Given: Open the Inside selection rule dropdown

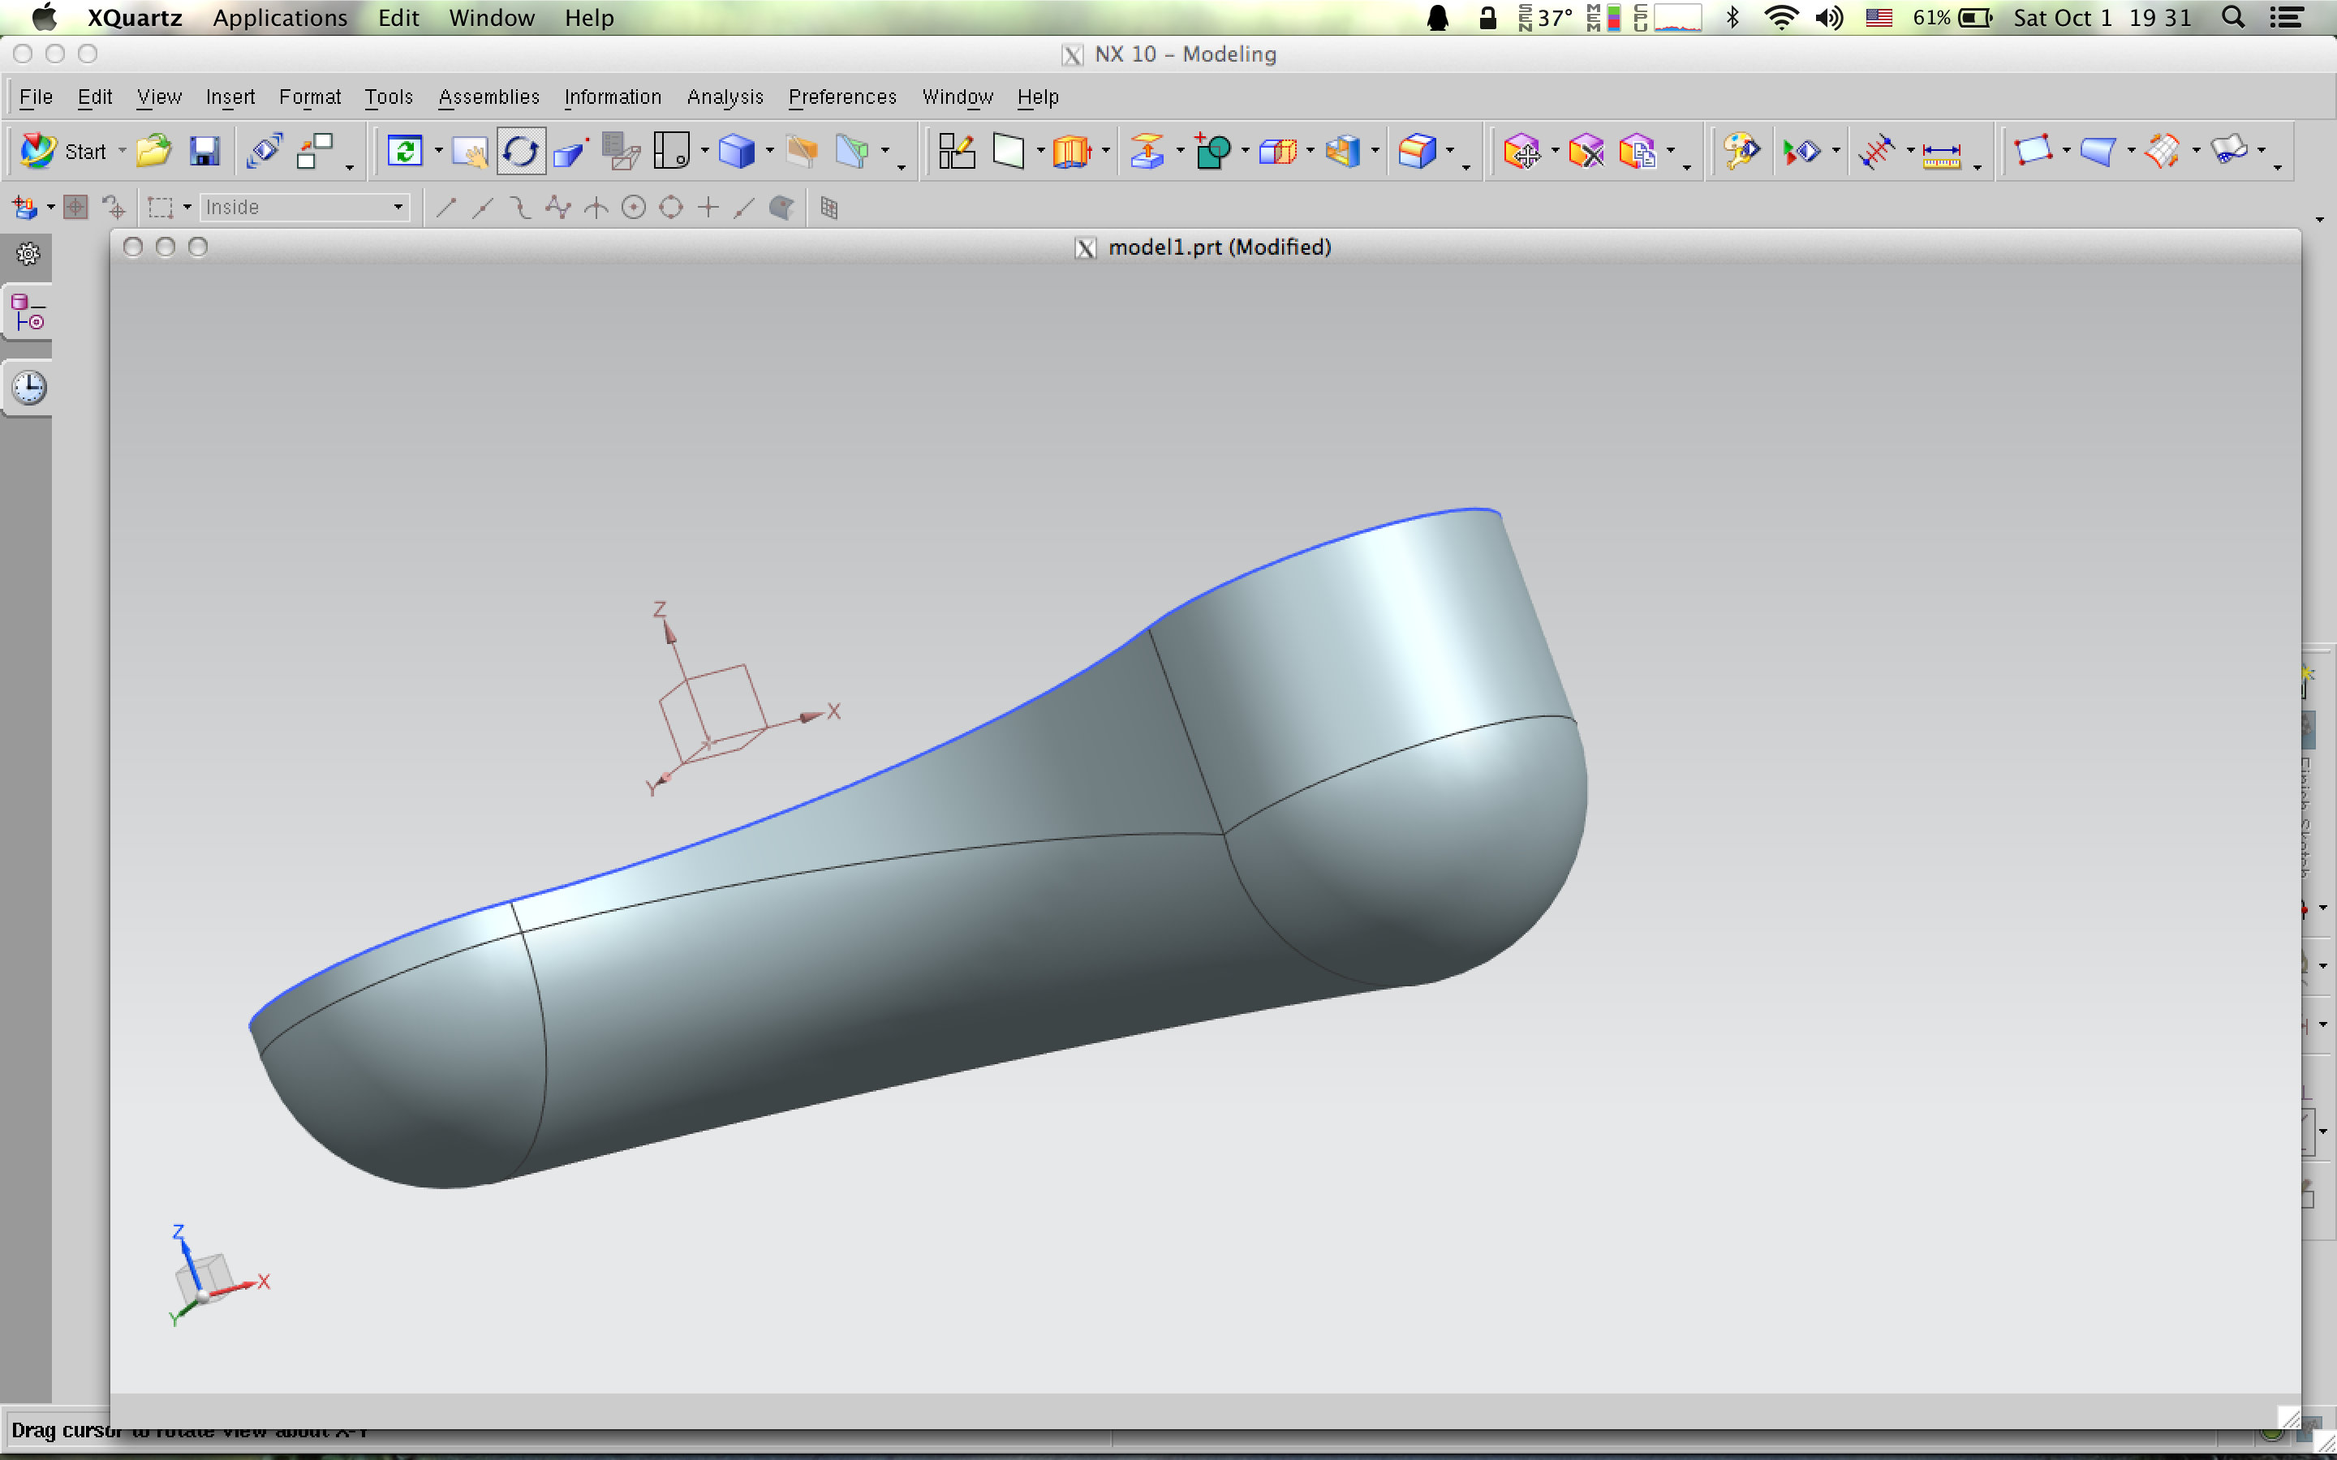Looking at the screenshot, I should (305, 208).
